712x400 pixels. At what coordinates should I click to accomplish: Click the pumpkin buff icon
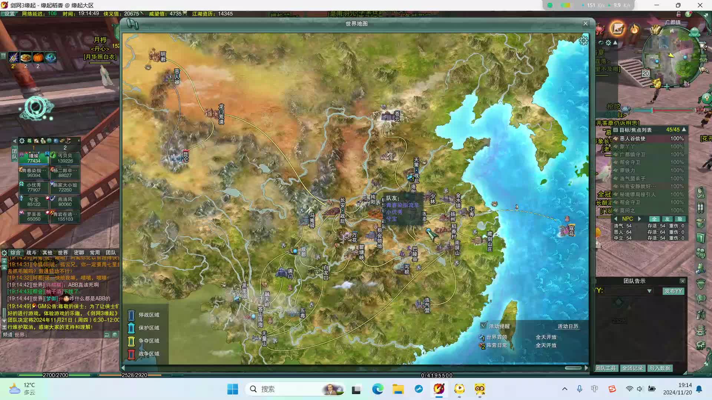click(x=38, y=57)
